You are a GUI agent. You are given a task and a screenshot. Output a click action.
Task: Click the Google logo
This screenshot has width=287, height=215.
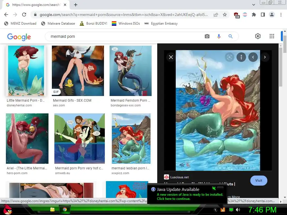19,37
